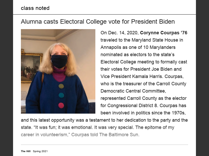Click the headline about the Electoral College vote
Viewport: 209px width, 156px height.
pyautogui.click(x=98, y=21)
